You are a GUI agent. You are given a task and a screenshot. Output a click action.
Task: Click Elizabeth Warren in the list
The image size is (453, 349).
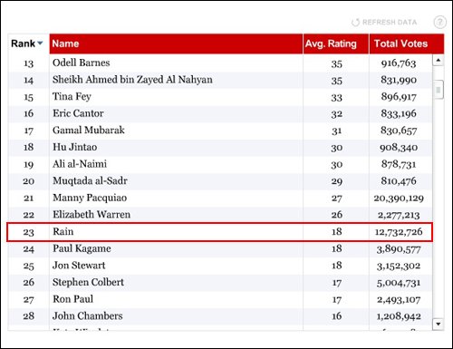pos(92,215)
